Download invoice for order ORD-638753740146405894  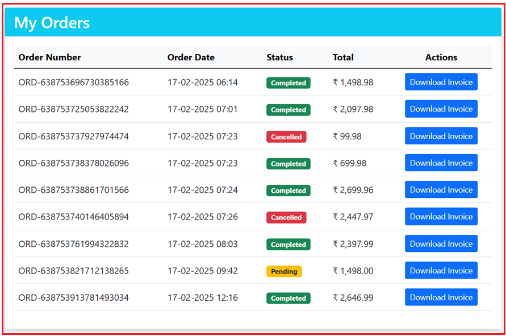(441, 217)
